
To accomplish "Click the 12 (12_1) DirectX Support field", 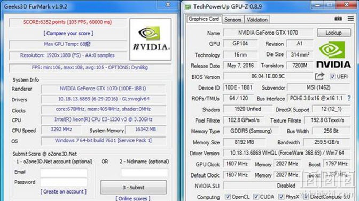I will click(x=331, y=109).
